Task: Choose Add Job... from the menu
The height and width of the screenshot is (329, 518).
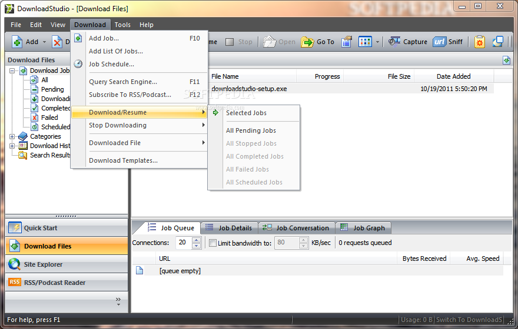Action: [x=140, y=38]
